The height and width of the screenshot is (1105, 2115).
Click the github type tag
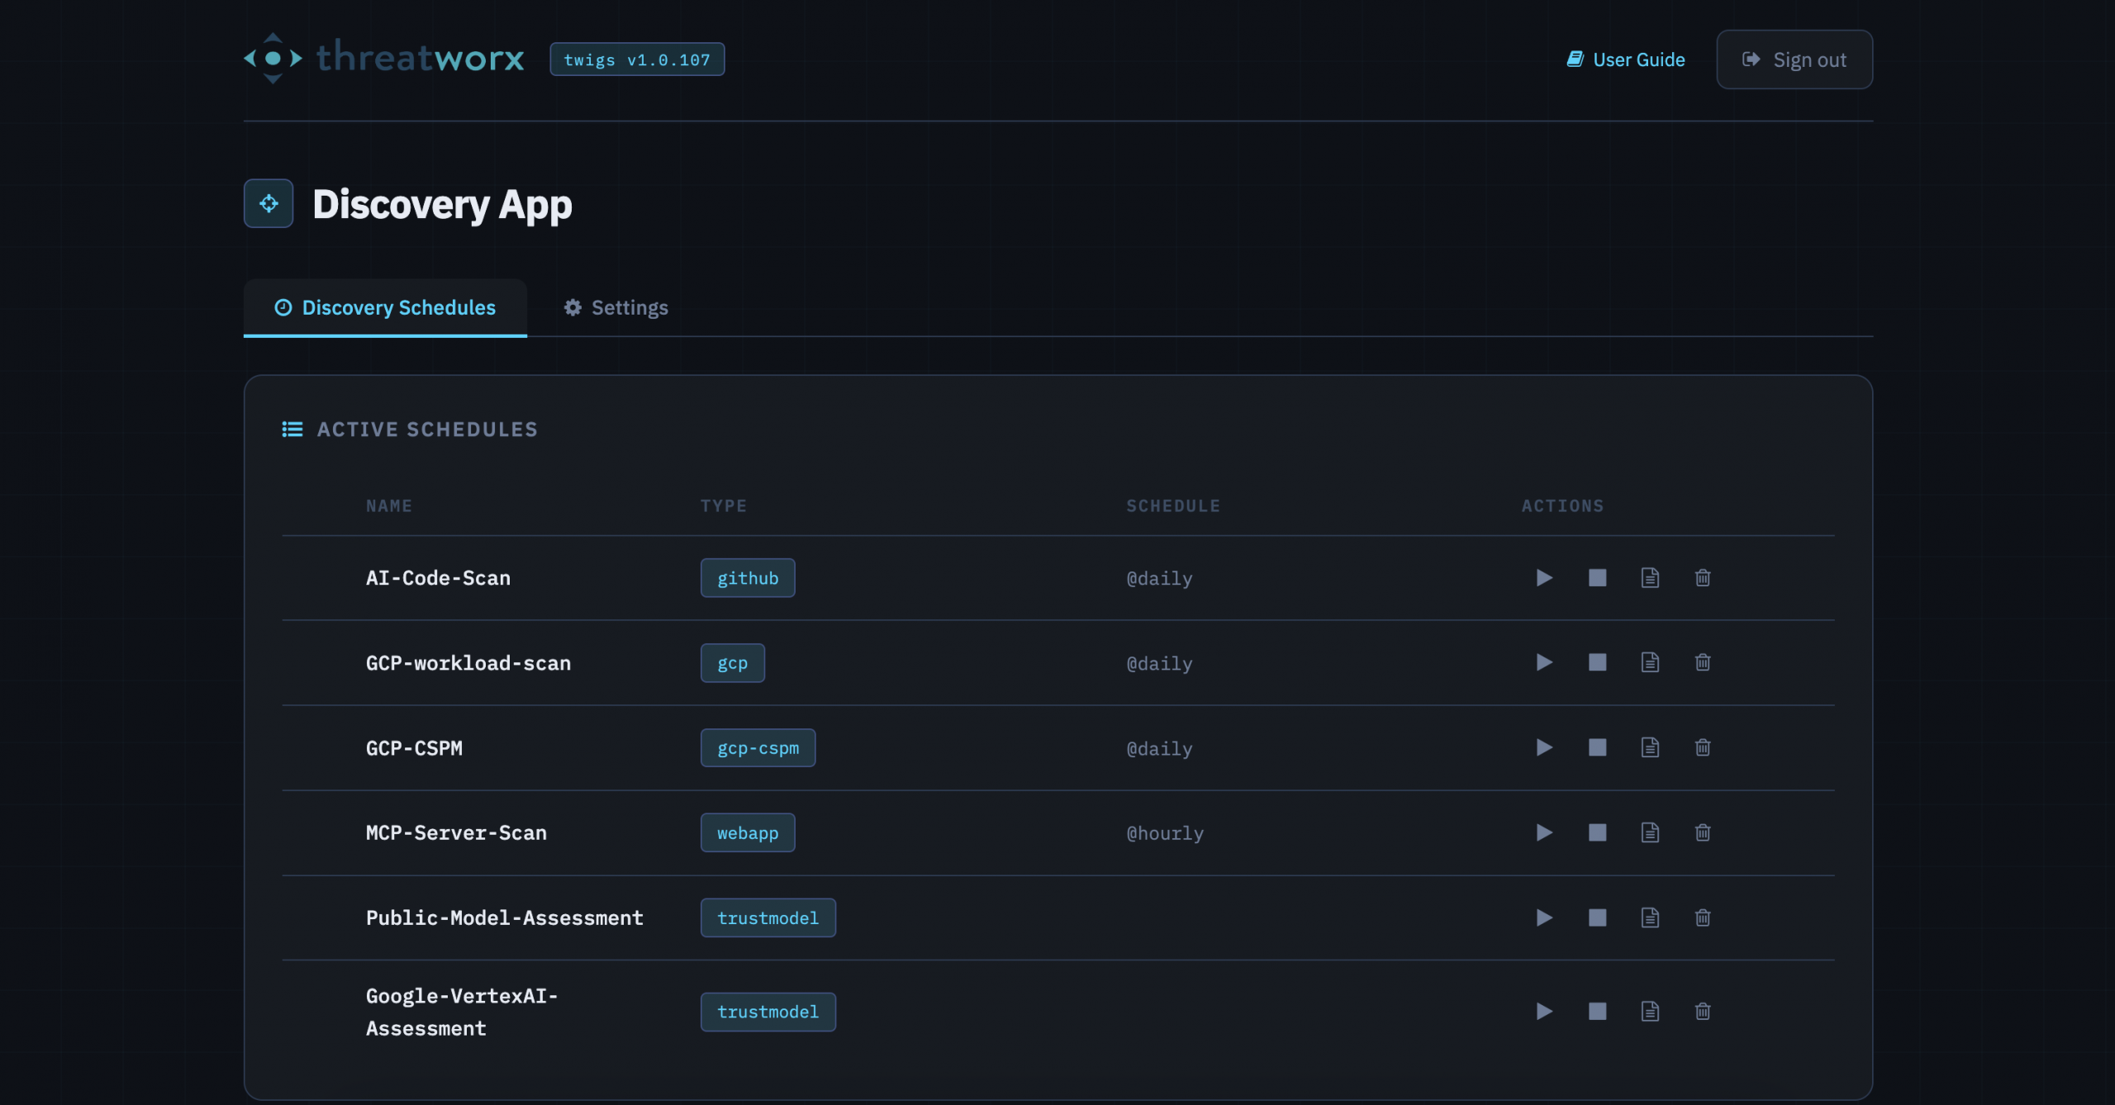click(x=747, y=578)
